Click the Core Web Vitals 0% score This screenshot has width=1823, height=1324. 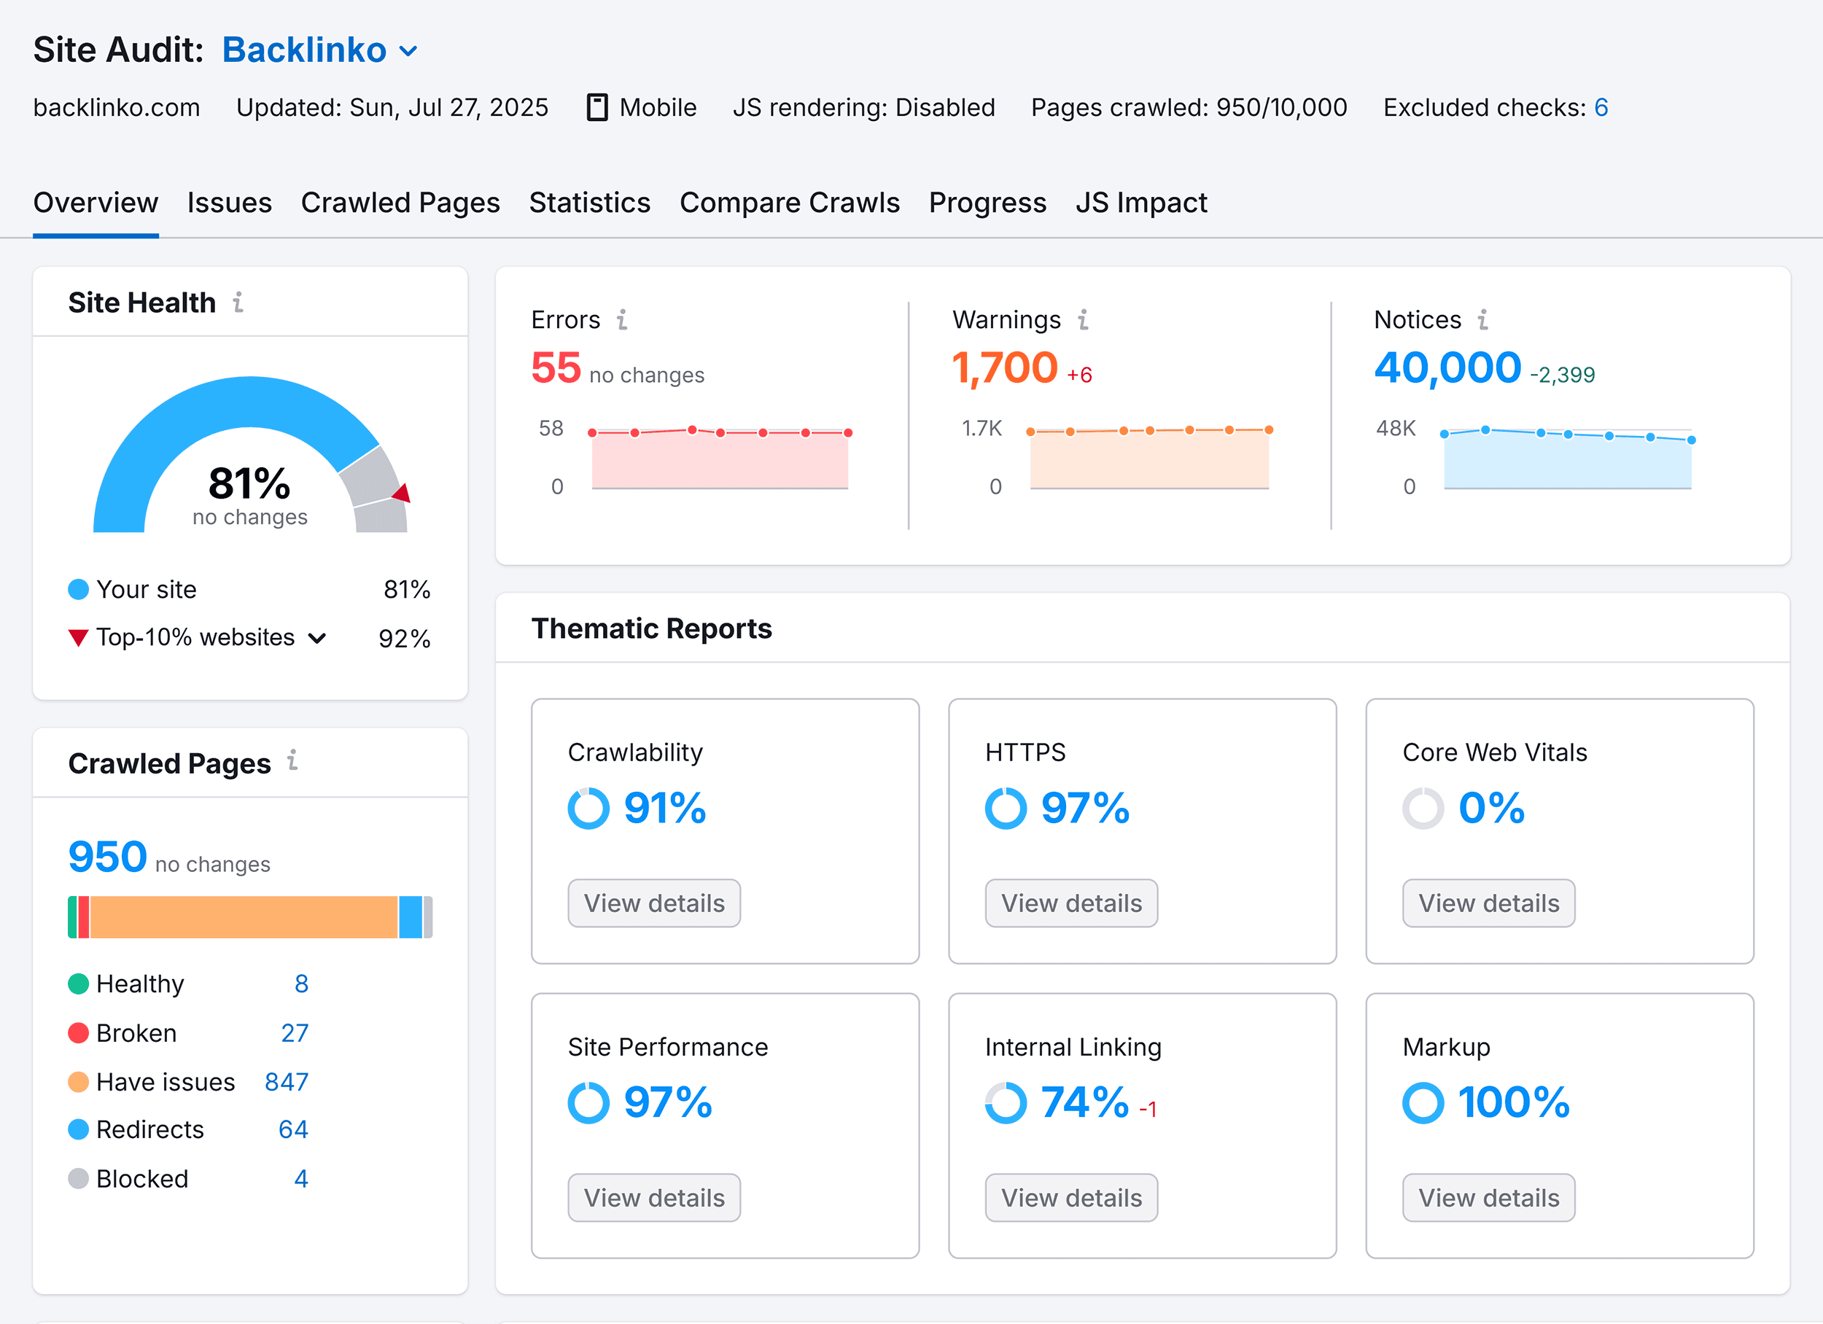coord(1492,808)
